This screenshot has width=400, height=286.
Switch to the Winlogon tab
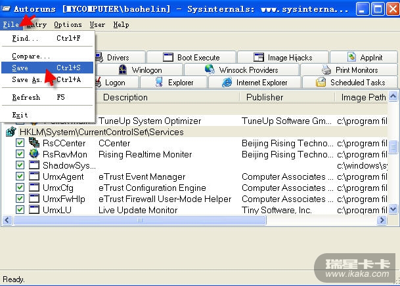[x=140, y=70]
